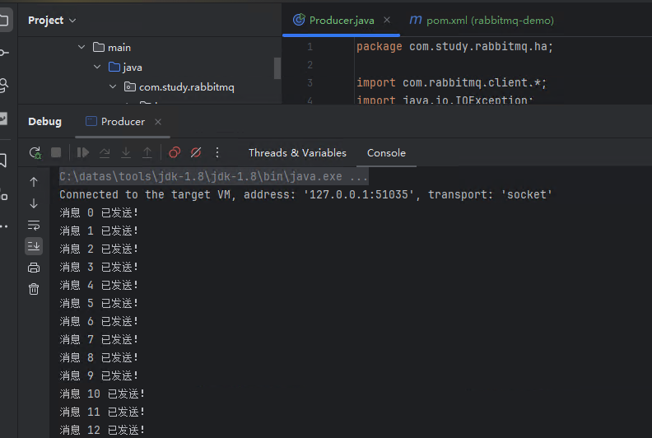The width and height of the screenshot is (652, 438).
Task: Click line number 3 in the gutter
Action: click(x=310, y=83)
